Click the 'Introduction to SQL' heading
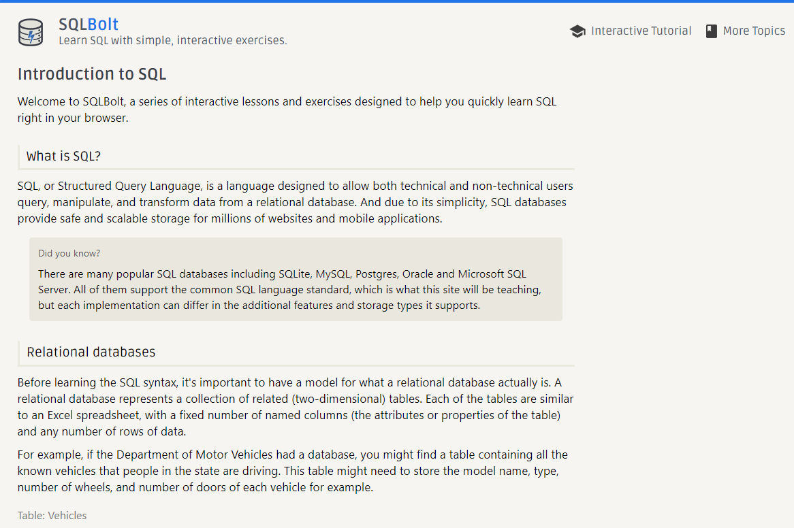Image resolution: width=794 pixels, height=528 pixels. [92, 74]
